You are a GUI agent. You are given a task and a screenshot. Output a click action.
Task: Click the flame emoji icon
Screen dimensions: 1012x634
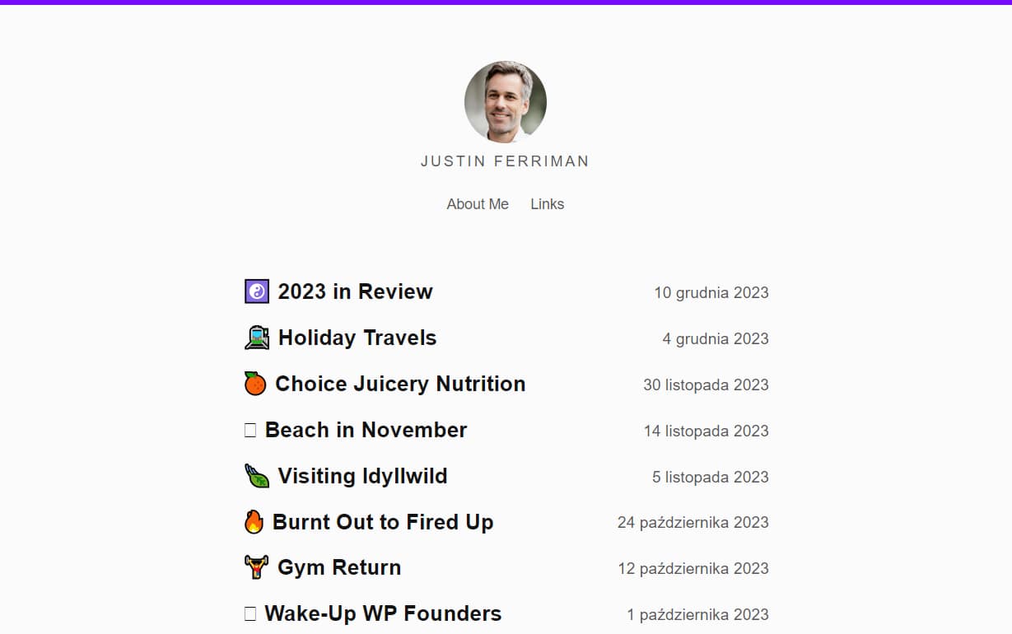tap(254, 522)
